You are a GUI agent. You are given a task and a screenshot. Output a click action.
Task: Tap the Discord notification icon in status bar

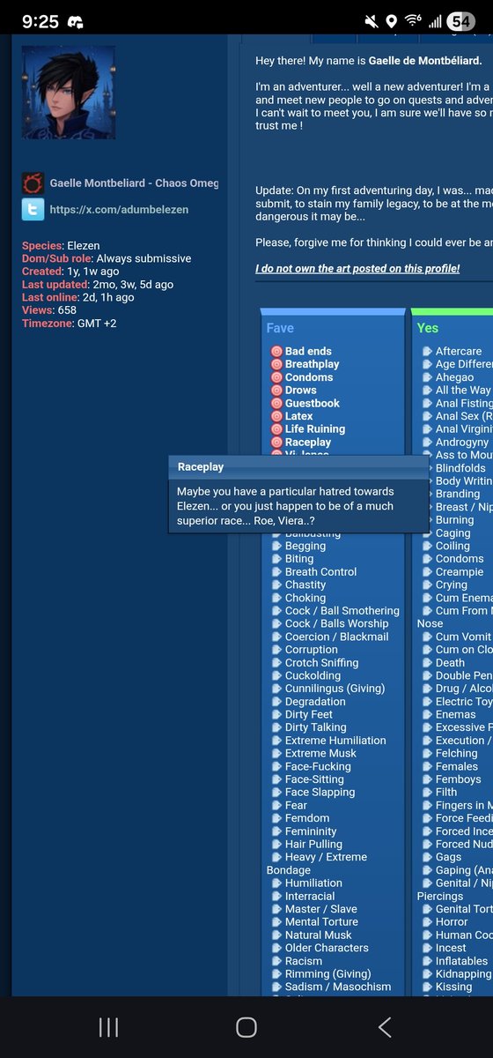click(x=76, y=21)
